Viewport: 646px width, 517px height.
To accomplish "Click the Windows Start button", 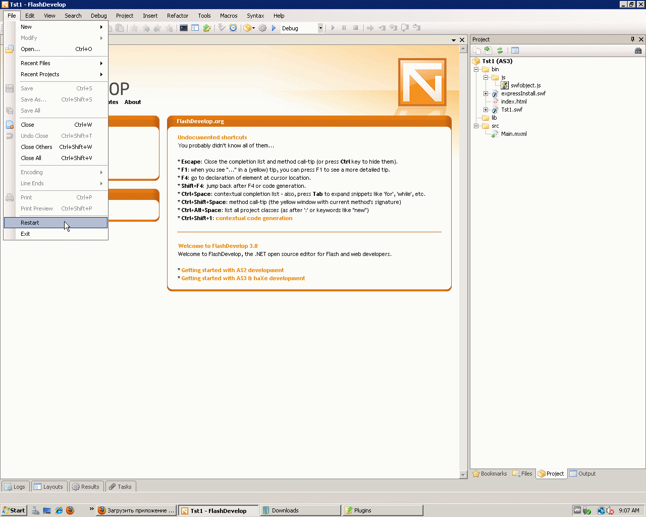I will [x=14, y=510].
